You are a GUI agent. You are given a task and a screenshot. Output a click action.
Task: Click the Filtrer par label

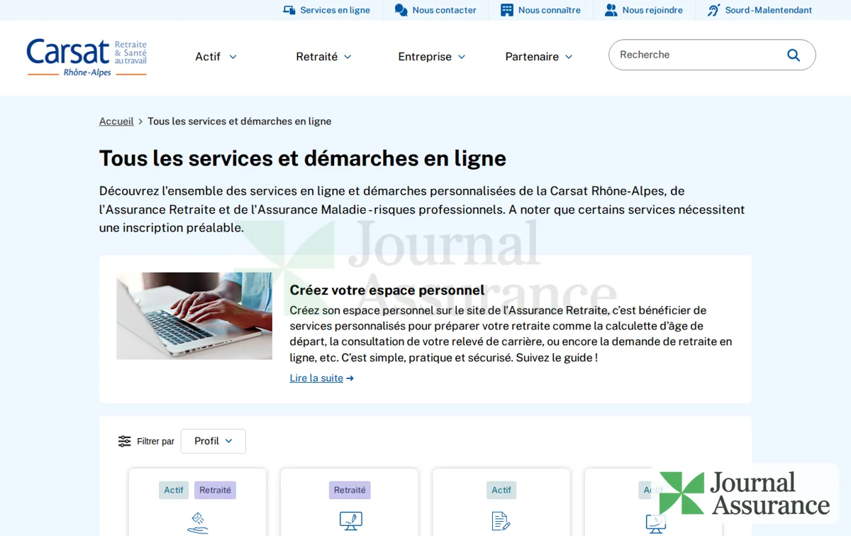[155, 442]
